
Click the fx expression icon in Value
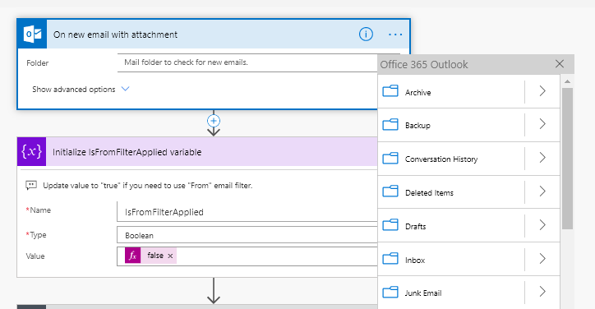tap(133, 256)
